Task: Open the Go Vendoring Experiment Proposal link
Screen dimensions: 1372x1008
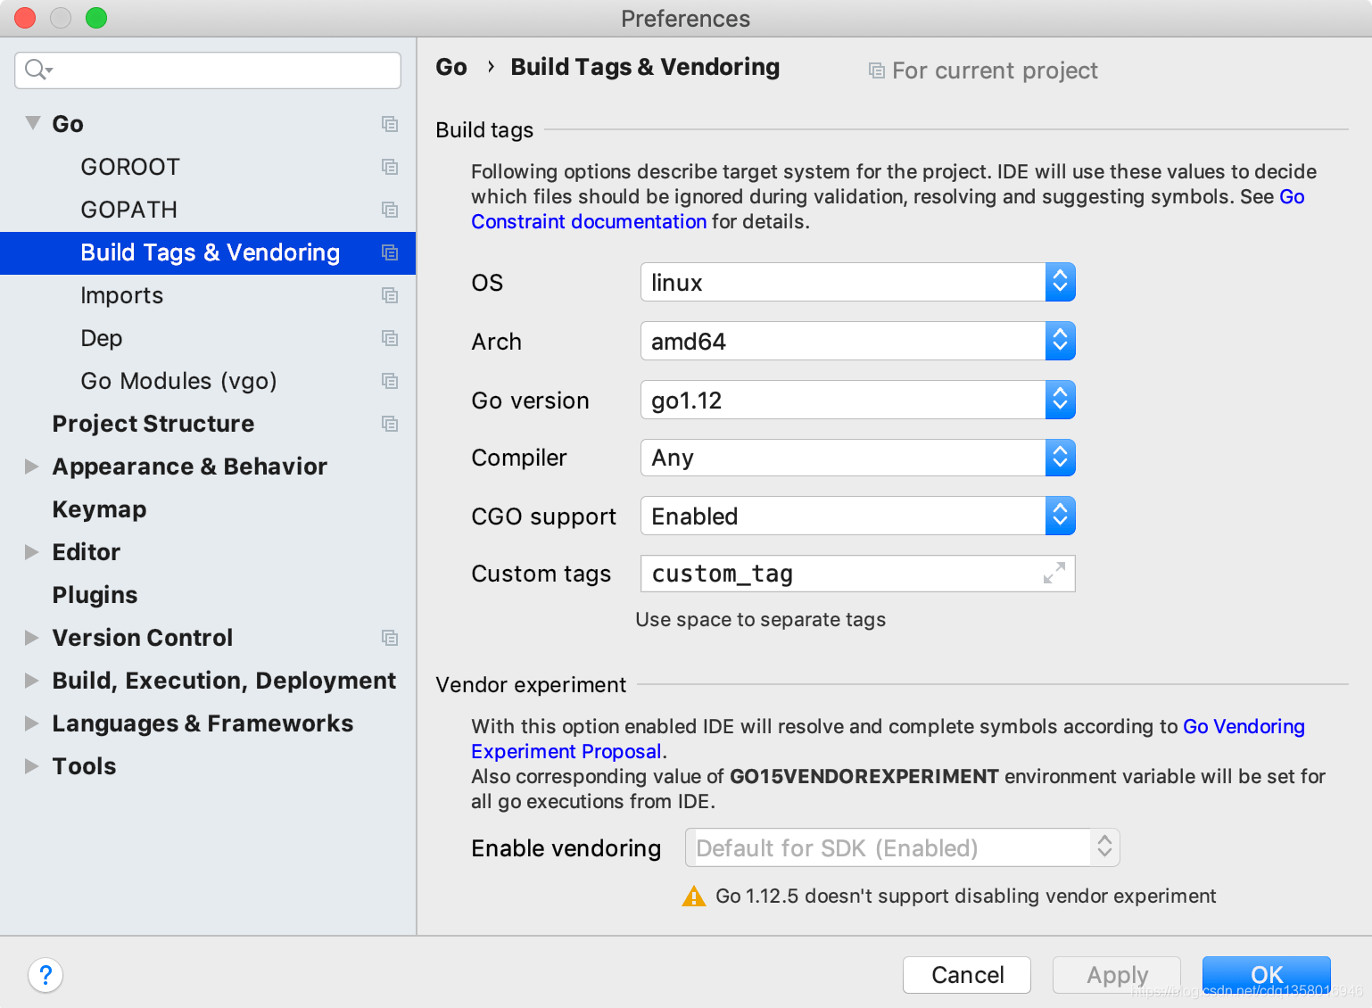Action: pyautogui.click(x=1243, y=727)
